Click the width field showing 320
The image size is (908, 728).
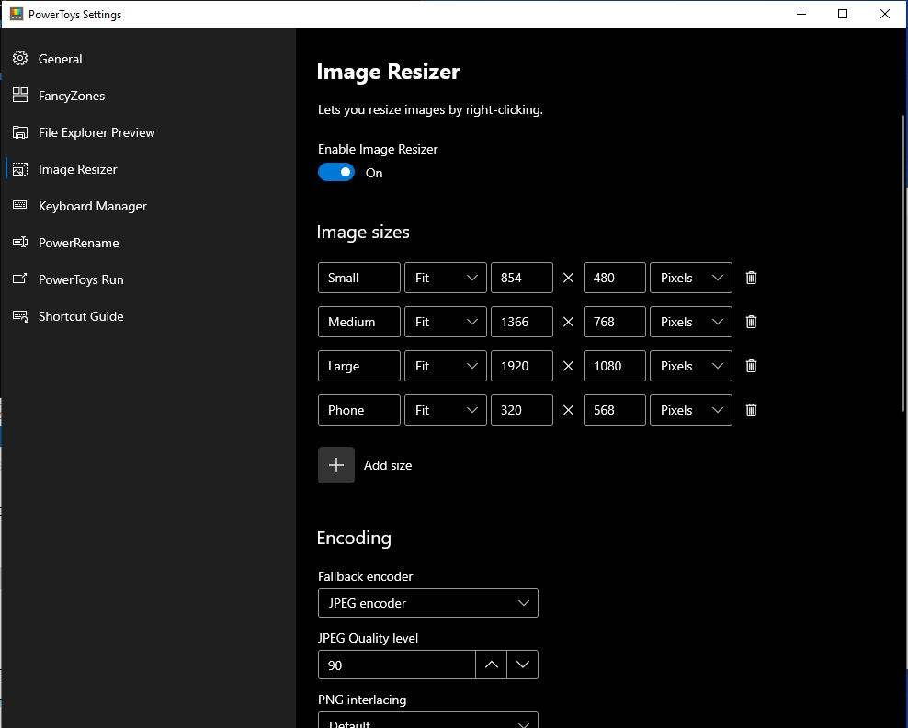522,410
